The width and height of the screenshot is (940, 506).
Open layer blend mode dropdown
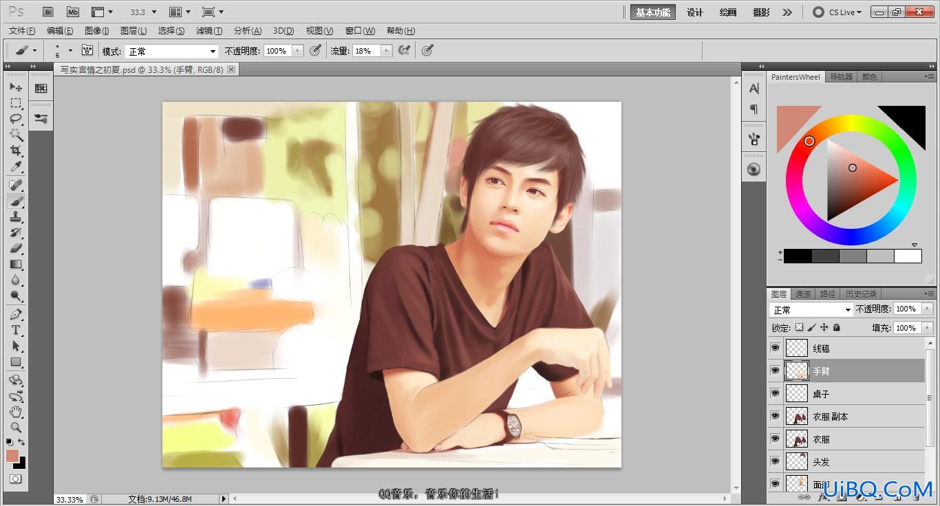(x=811, y=310)
